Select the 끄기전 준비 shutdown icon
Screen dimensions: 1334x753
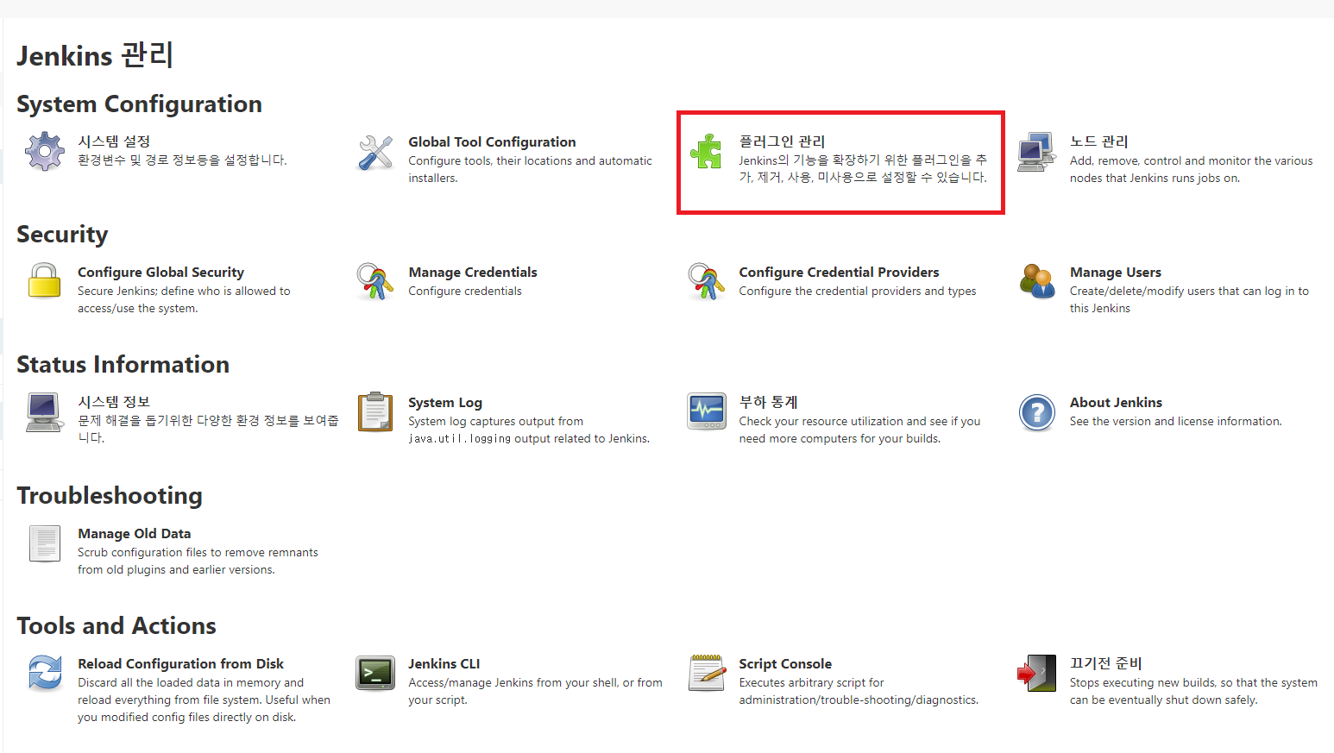(1036, 673)
